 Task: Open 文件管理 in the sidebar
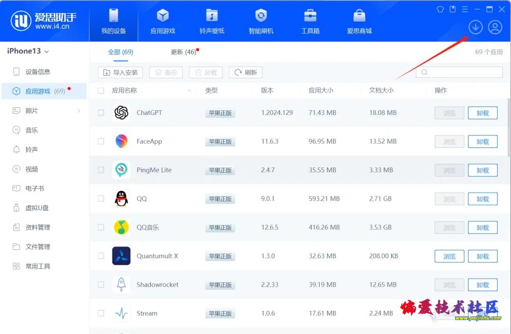point(44,246)
